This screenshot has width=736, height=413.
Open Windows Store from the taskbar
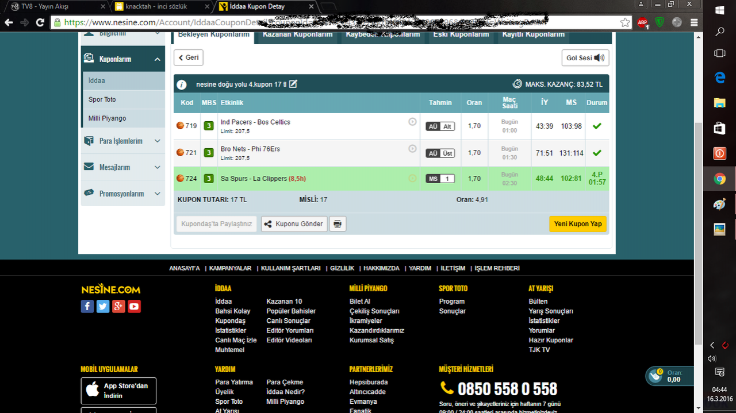coord(719,128)
